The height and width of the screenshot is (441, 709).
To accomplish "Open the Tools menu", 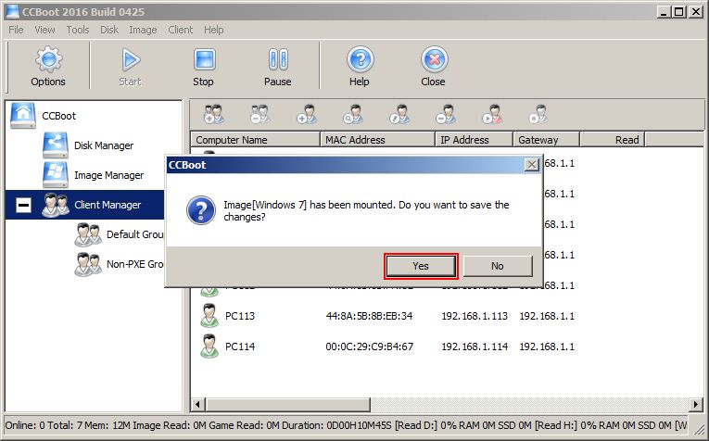I will tap(78, 30).
